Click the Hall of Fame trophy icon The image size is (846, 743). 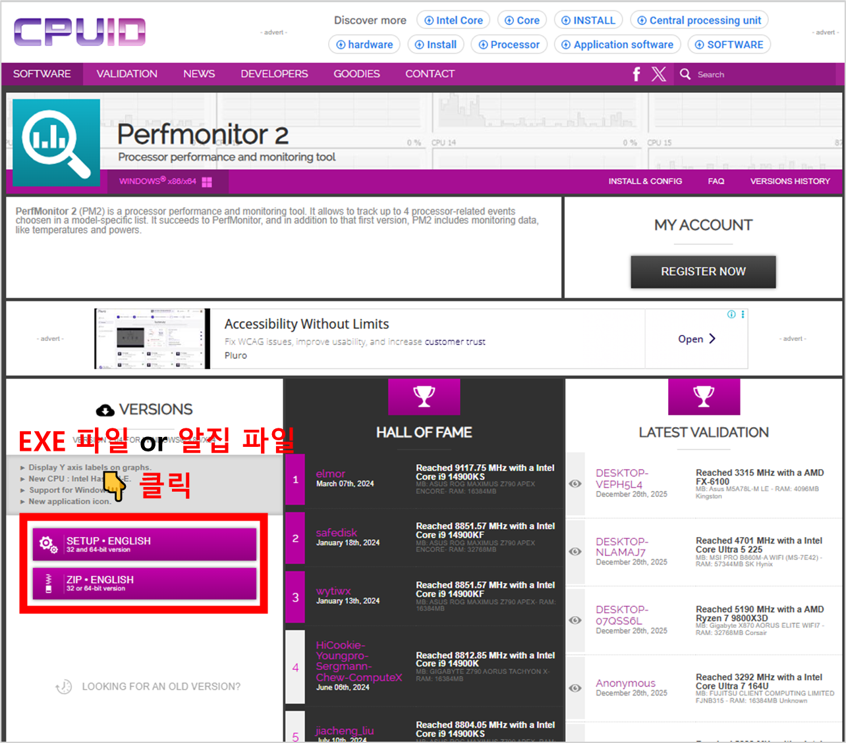point(424,397)
